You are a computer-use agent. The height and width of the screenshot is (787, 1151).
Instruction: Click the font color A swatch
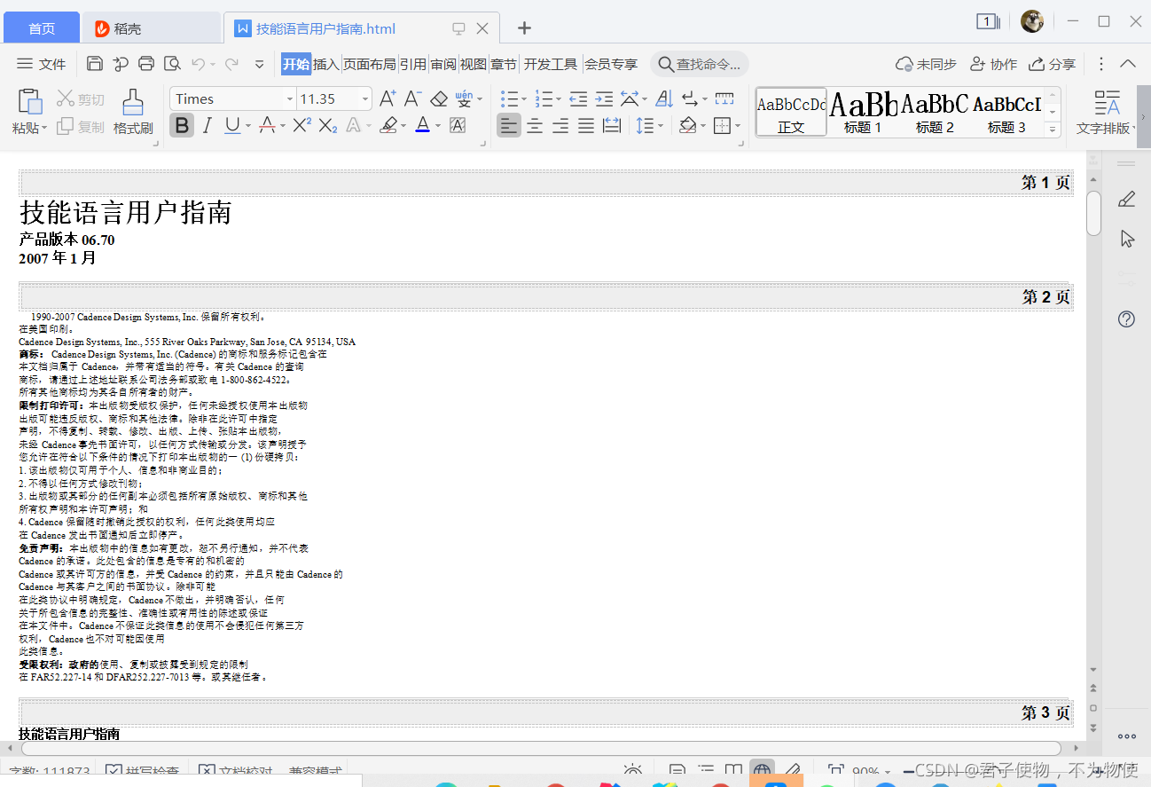(422, 126)
